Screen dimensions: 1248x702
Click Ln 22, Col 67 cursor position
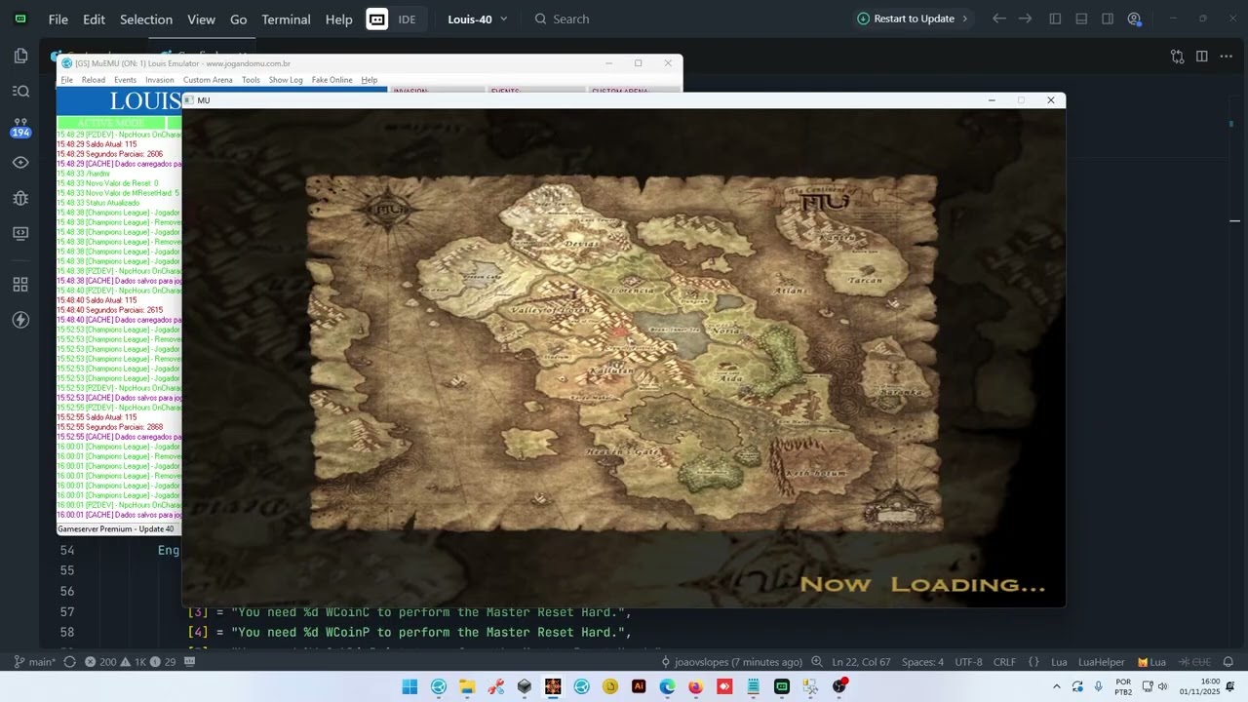[861, 662]
